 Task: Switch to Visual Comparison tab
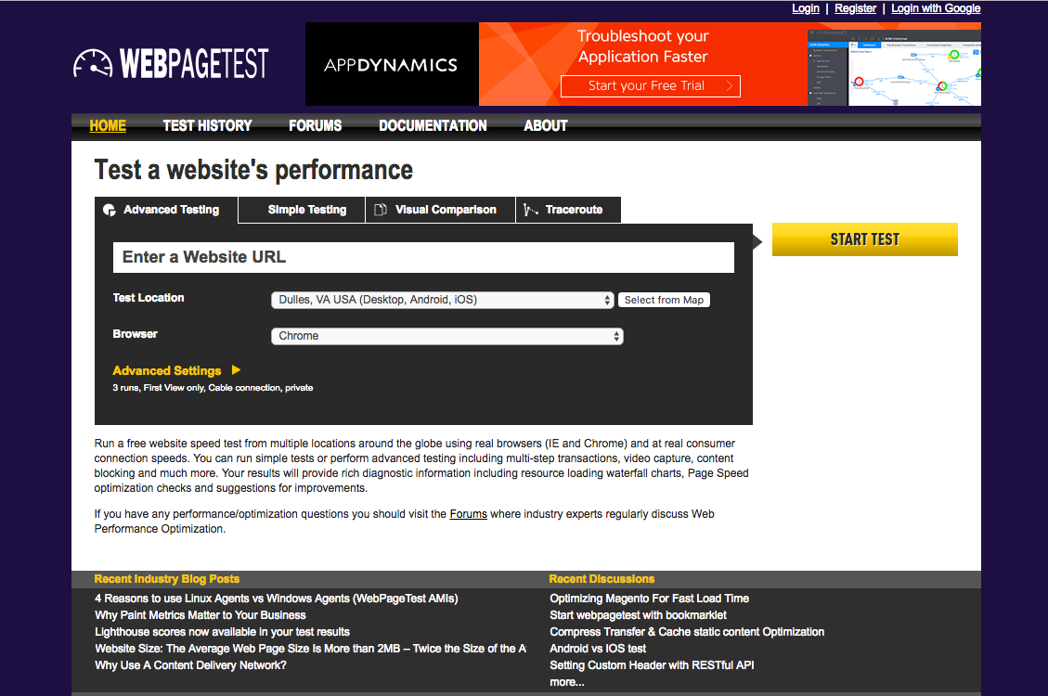[440, 210]
